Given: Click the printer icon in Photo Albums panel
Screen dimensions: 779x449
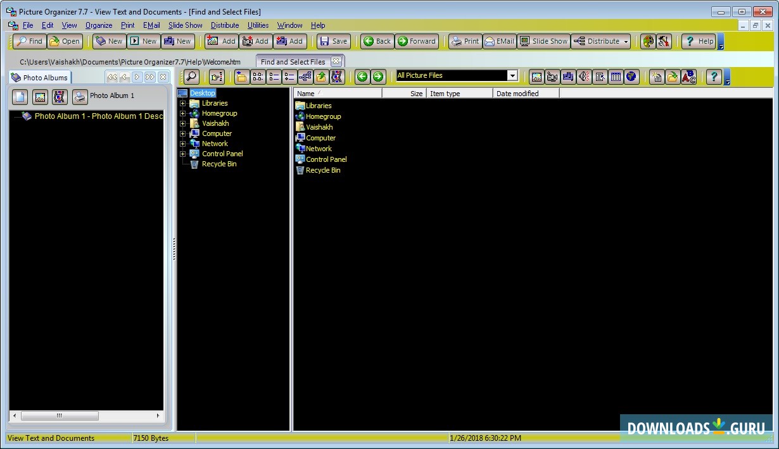Looking at the screenshot, I should pos(79,97).
